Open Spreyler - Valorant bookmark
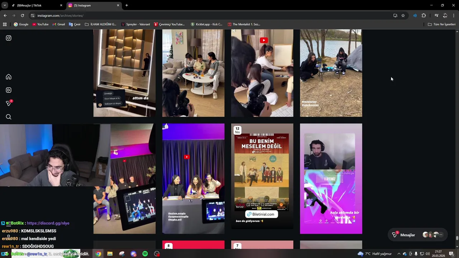Screen dimensions: 459x258 [x=136, y=24]
